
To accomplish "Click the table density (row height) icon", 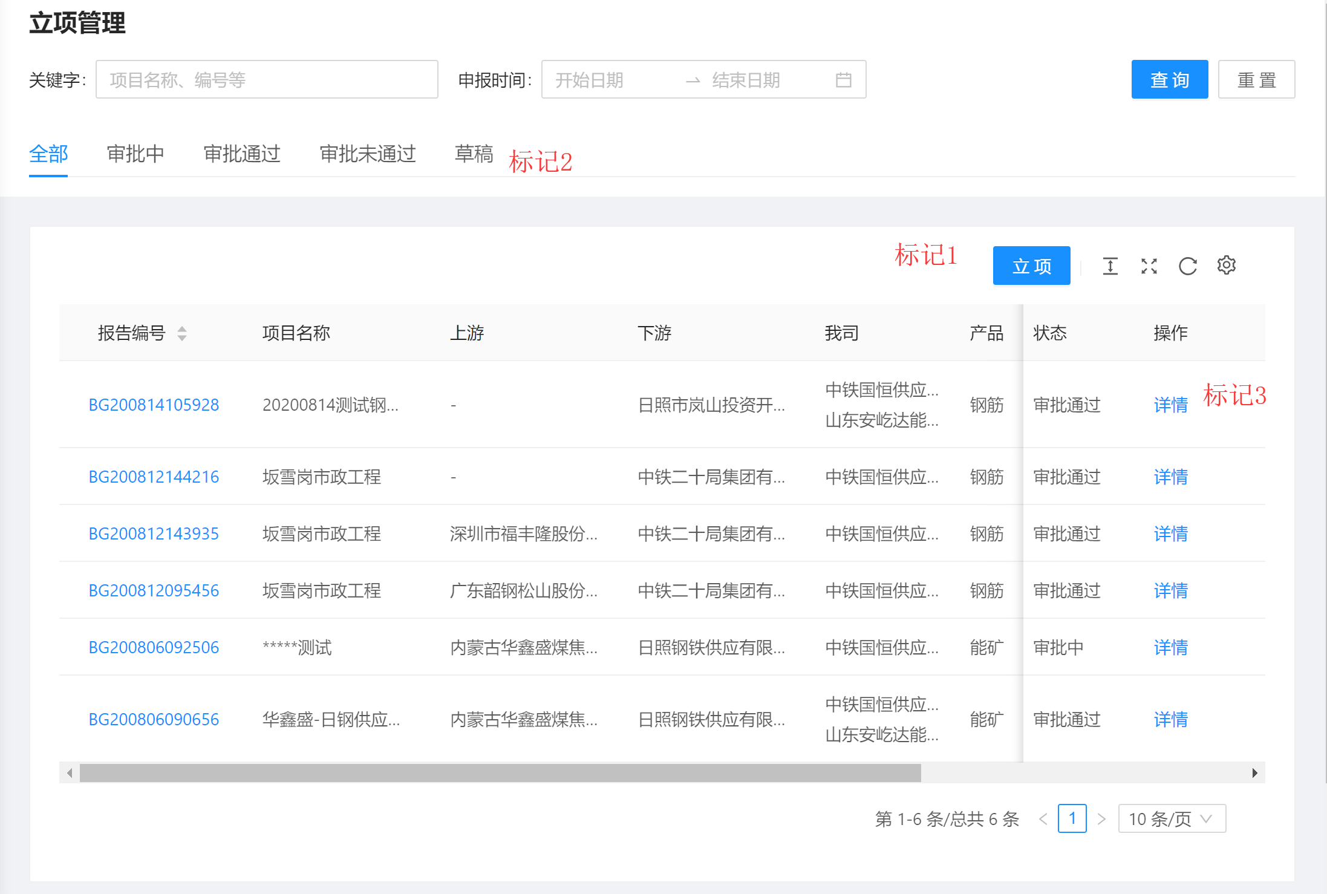I will click(1110, 266).
